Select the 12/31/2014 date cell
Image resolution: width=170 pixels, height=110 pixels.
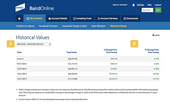(x=22, y=69)
